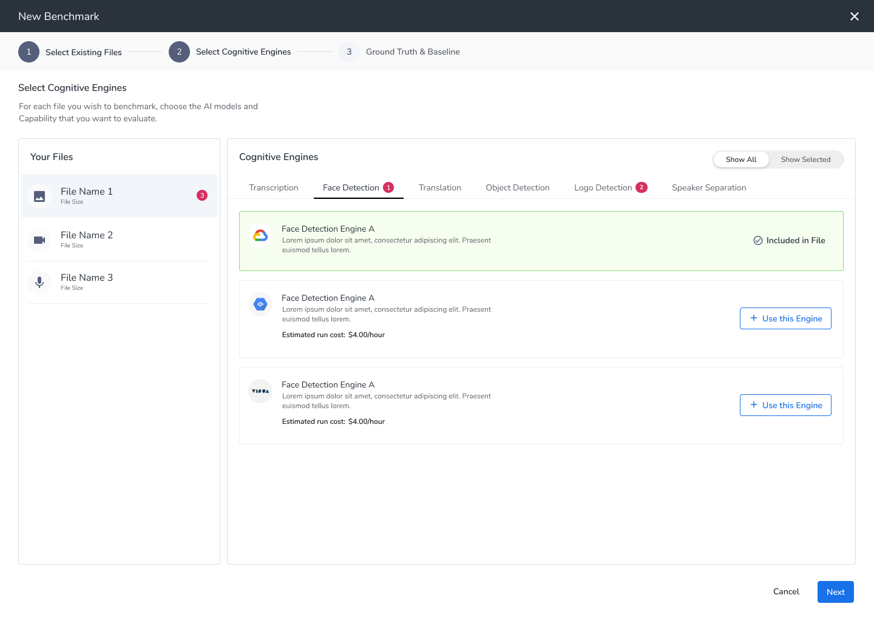View the Speaker Separation tab
874x621 pixels.
coord(709,188)
